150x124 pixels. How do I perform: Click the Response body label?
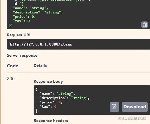click(48, 81)
